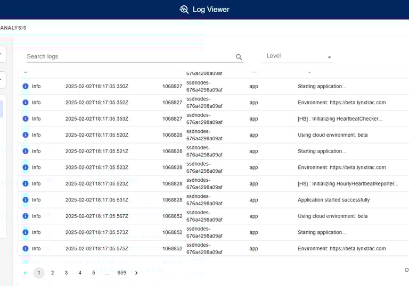Select timestamp 2025-02-02T18:17:05.531Z
This screenshot has height=286, width=409.
(97, 200)
